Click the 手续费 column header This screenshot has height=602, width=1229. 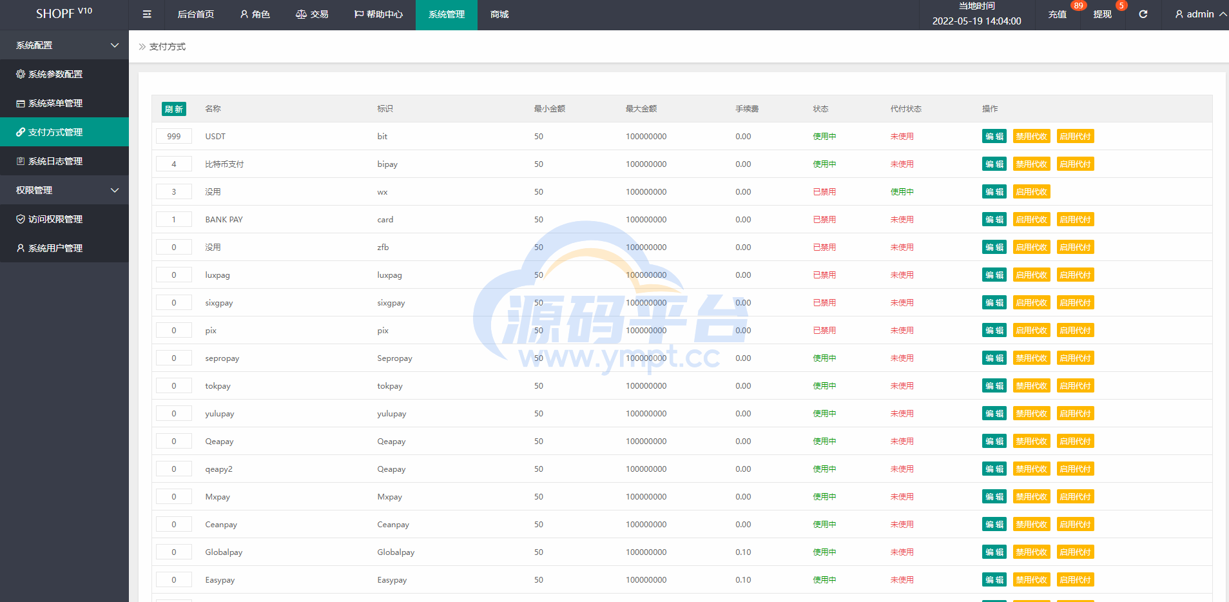click(x=747, y=108)
